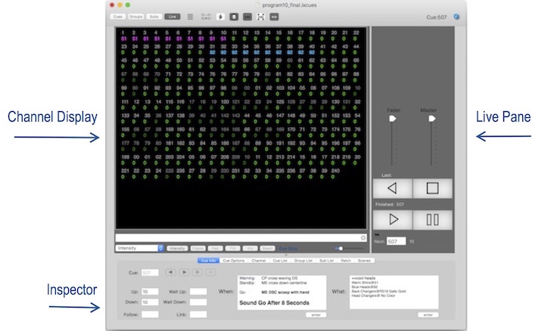
Task: Click the fullscreen brackets toolbar icon
Action: pos(260,17)
